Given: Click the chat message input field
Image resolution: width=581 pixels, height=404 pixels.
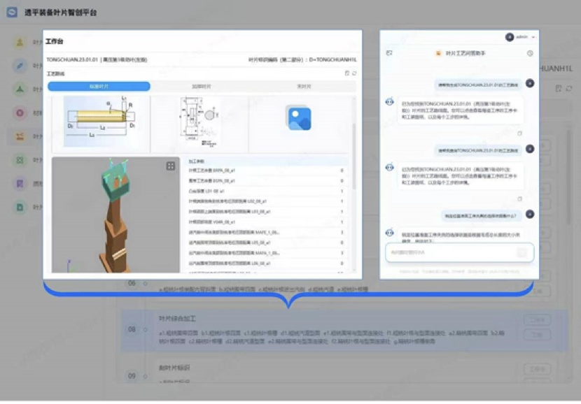Looking at the screenshot, I should 448,252.
